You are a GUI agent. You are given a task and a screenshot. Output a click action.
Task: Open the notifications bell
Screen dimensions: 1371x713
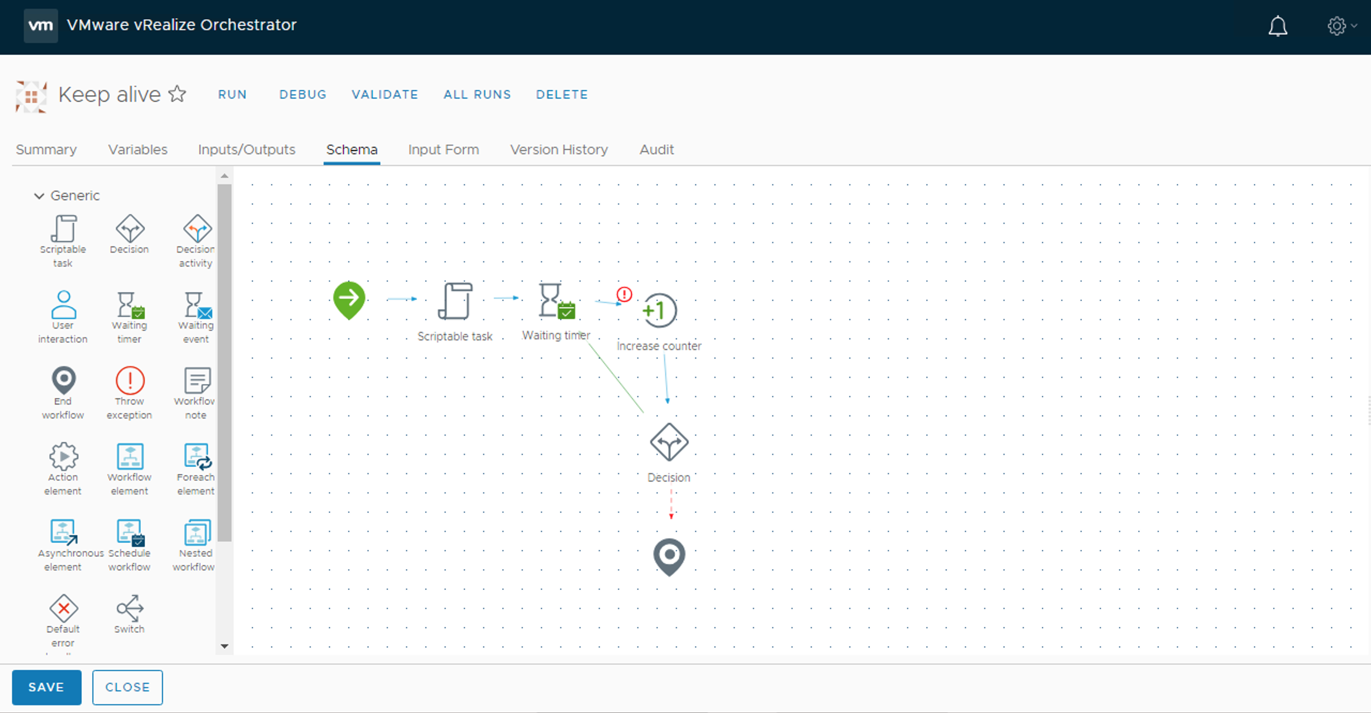pos(1278,26)
